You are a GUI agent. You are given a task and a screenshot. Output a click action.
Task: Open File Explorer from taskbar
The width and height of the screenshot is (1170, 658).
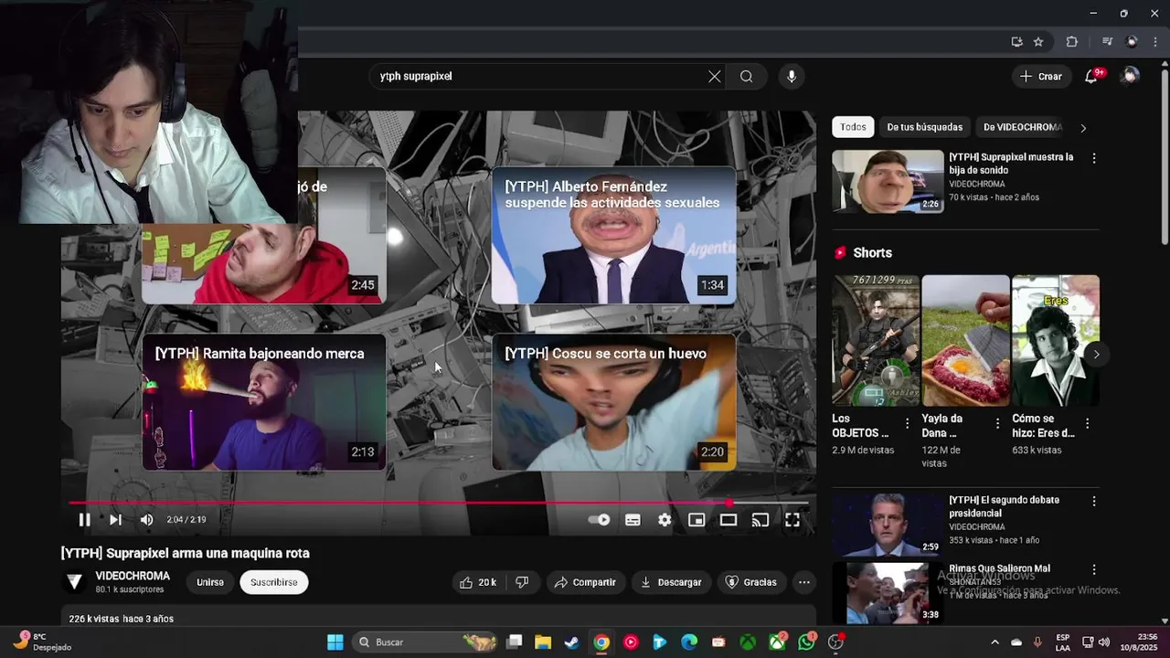click(543, 642)
